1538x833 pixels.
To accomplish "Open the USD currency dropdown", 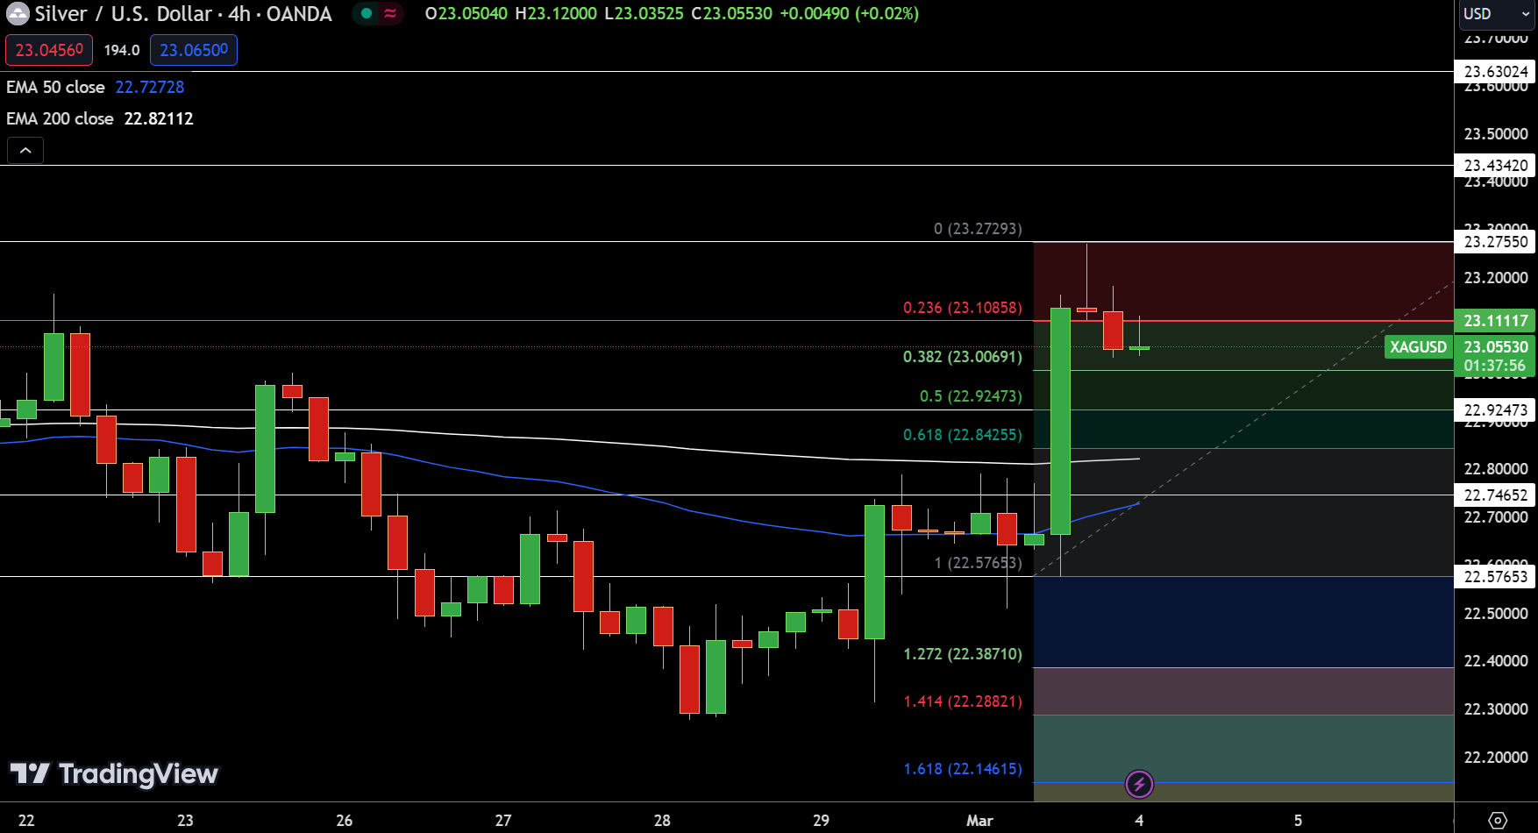I will 1496,14.
